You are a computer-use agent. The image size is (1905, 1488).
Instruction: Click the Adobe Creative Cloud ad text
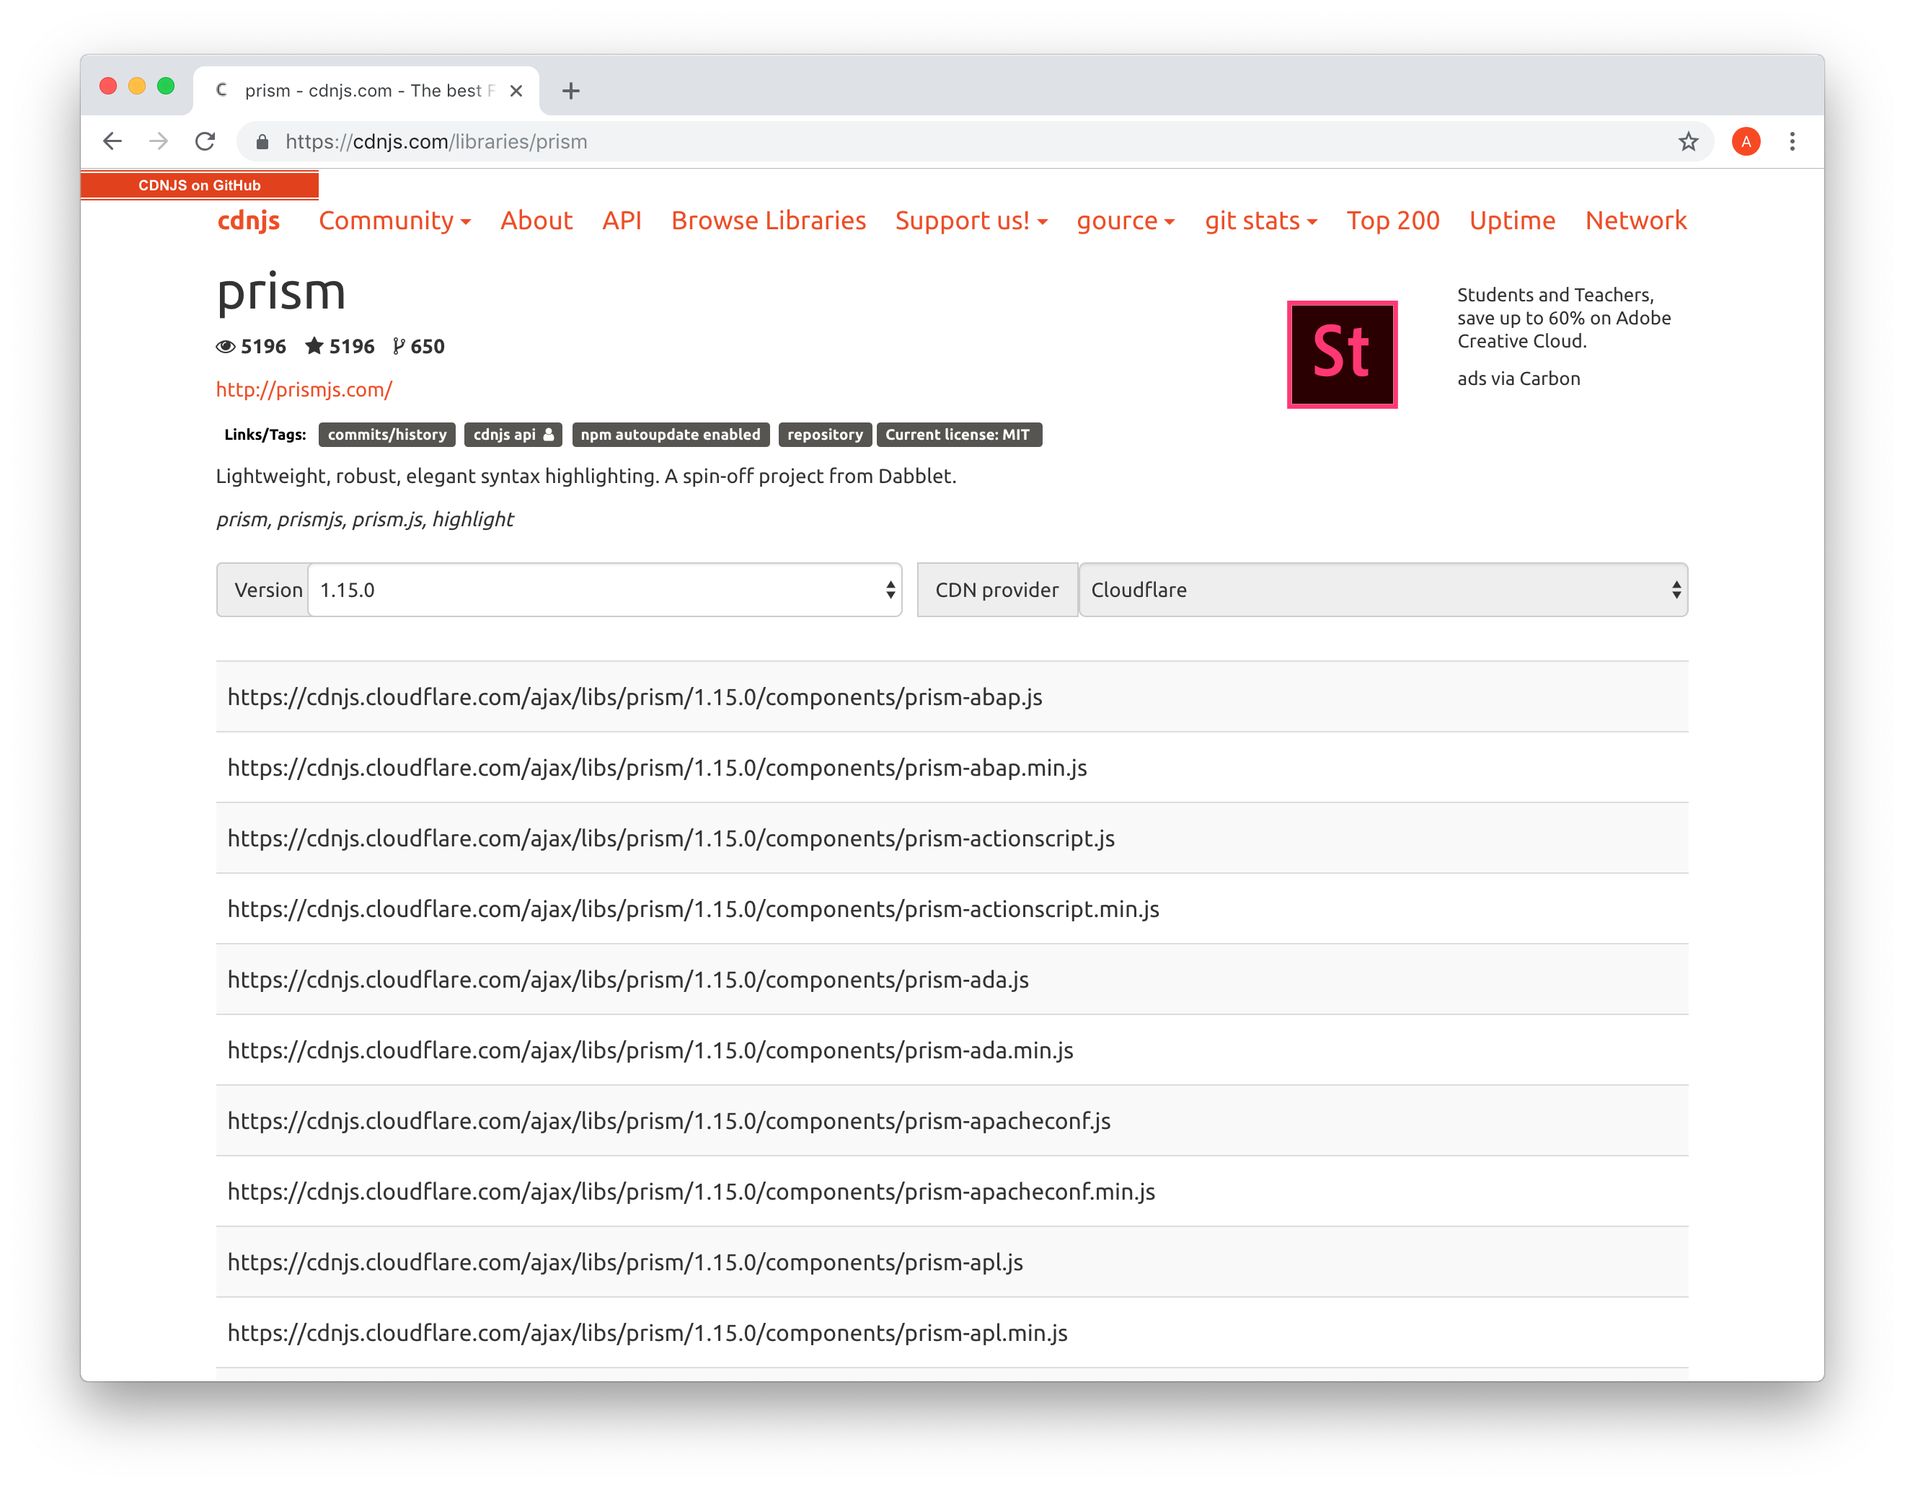(x=1563, y=317)
